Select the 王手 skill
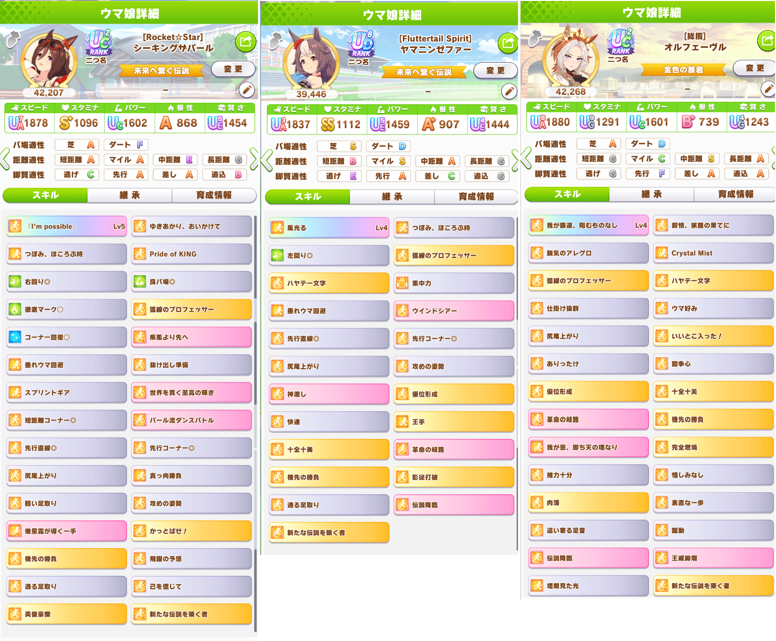 454,422
